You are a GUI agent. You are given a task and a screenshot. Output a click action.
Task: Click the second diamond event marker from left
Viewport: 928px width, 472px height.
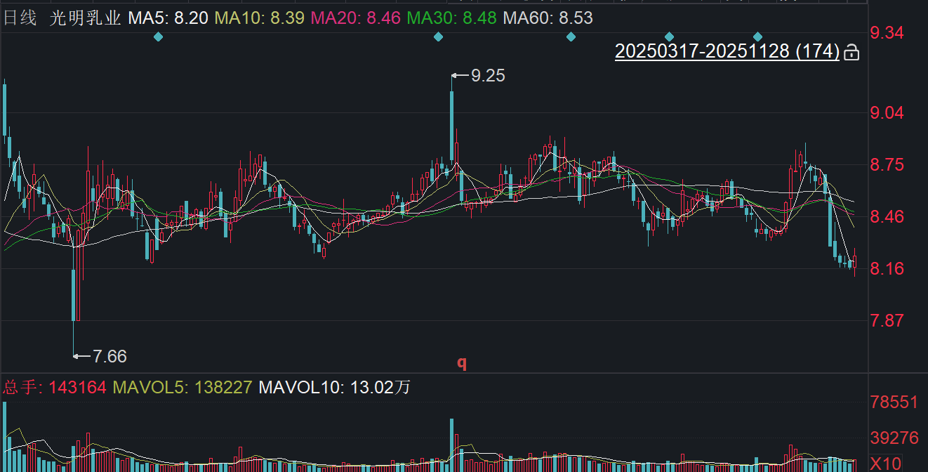point(439,37)
